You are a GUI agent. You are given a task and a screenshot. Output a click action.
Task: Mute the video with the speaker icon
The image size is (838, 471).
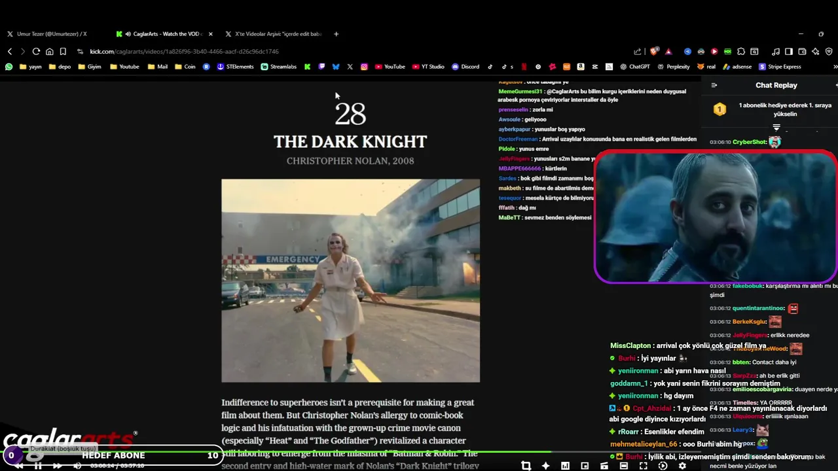pyautogui.click(x=77, y=466)
